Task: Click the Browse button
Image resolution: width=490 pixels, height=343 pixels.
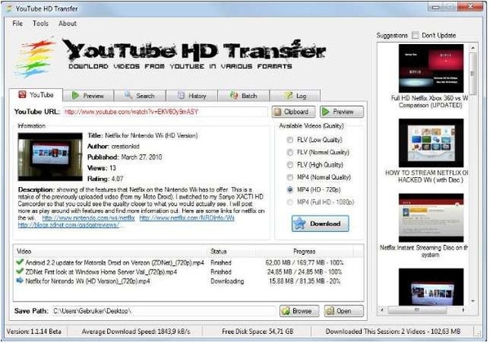Action: [299, 311]
